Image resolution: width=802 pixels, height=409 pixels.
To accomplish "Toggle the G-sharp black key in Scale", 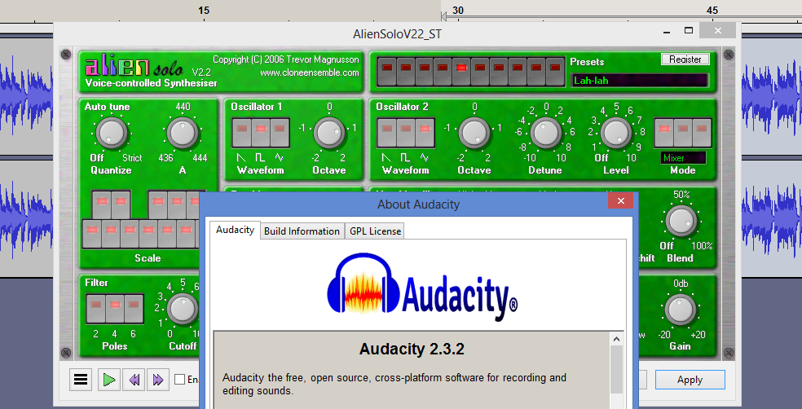I will (x=177, y=204).
